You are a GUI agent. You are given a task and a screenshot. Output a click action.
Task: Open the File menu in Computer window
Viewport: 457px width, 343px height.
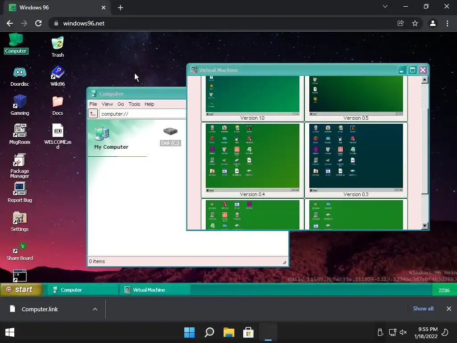pyautogui.click(x=93, y=104)
